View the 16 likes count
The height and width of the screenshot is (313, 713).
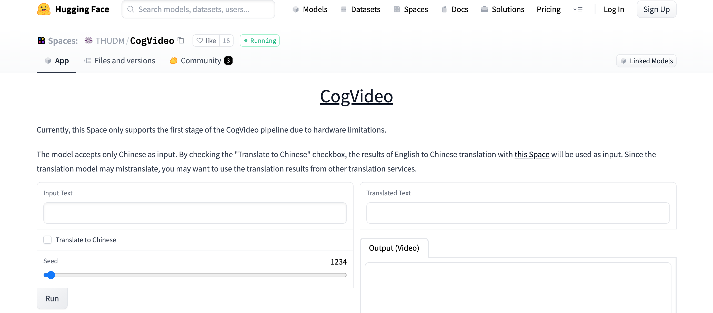click(226, 41)
